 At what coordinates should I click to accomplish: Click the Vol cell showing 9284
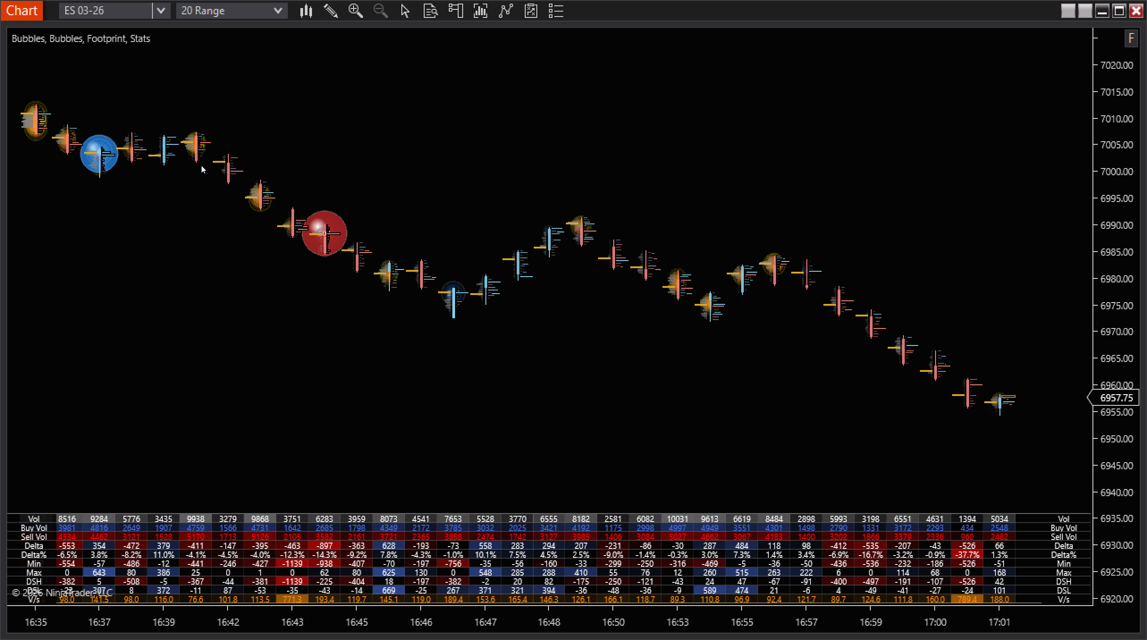tap(99, 519)
